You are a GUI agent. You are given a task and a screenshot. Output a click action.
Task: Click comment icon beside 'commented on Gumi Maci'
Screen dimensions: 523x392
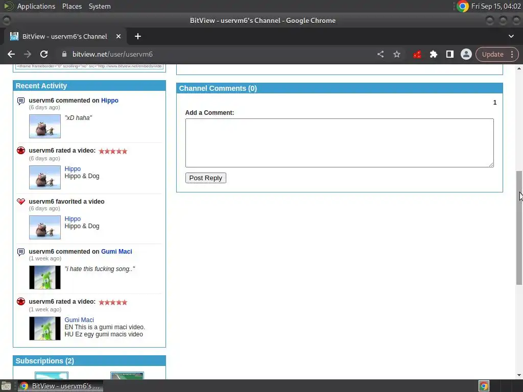[20, 252]
